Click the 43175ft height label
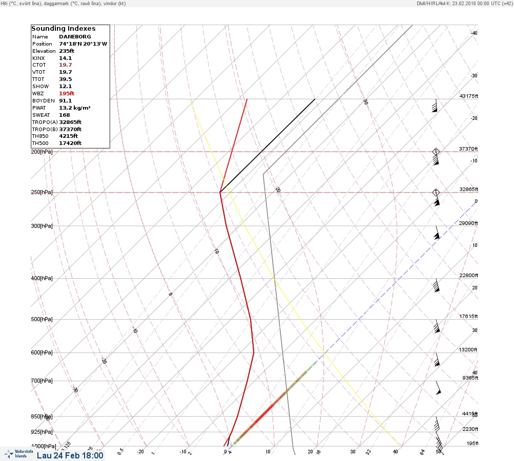 tap(469, 96)
